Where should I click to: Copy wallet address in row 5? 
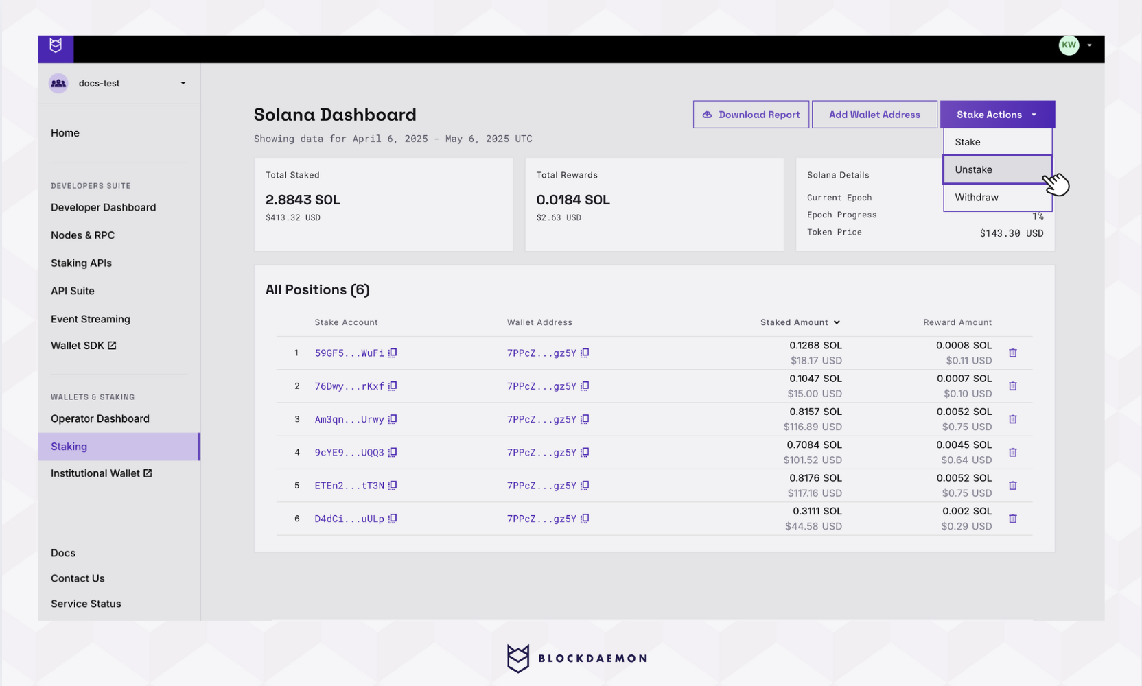[x=585, y=486]
